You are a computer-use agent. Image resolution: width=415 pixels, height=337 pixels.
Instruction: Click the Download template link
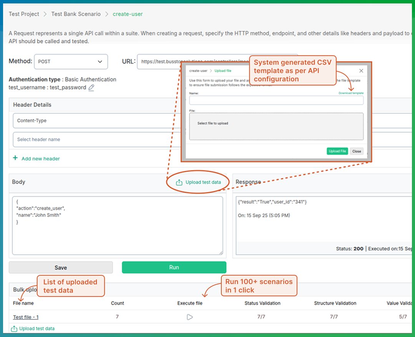pos(350,93)
